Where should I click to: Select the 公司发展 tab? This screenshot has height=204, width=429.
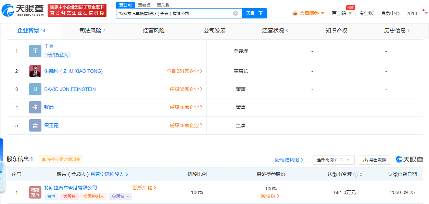tap(215, 31)
